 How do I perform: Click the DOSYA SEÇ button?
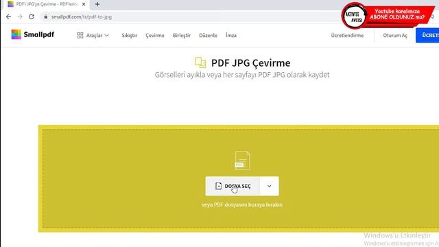(x=233, y=186)
